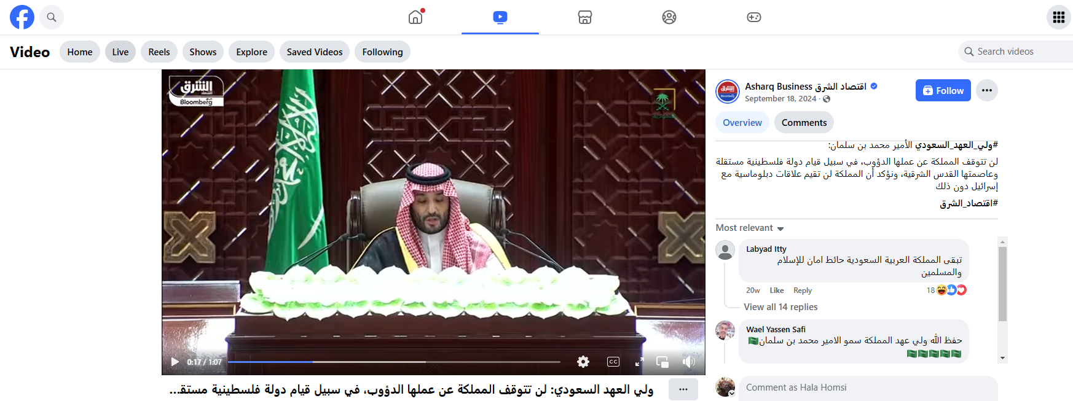The image size is (1073, 401).
Task: Open Marketplace from top navigation
Action: click(584, 17)
